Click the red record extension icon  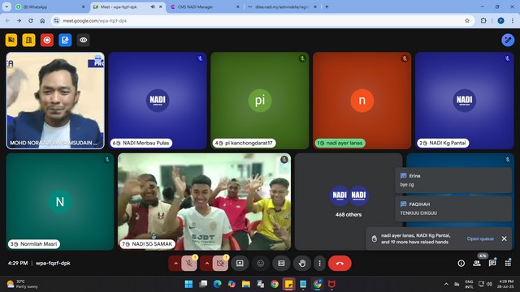(x=47, y=40)
